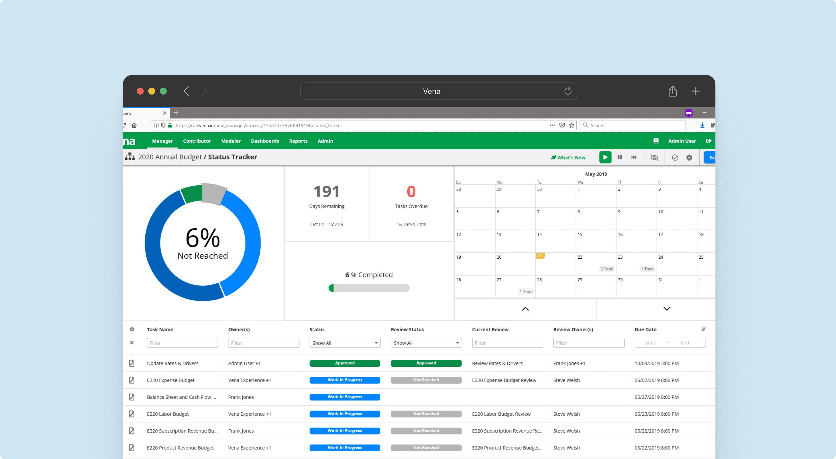Click the Current Review filter field
The width and height of the screenshot is (836, 459).
click(508, 343)
